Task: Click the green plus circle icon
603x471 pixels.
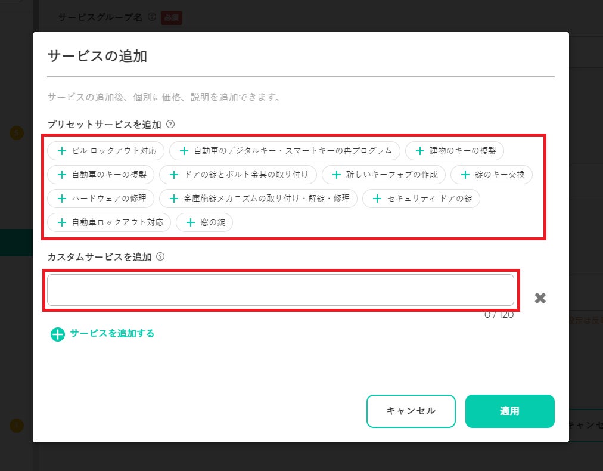Action: pos(57,334)
